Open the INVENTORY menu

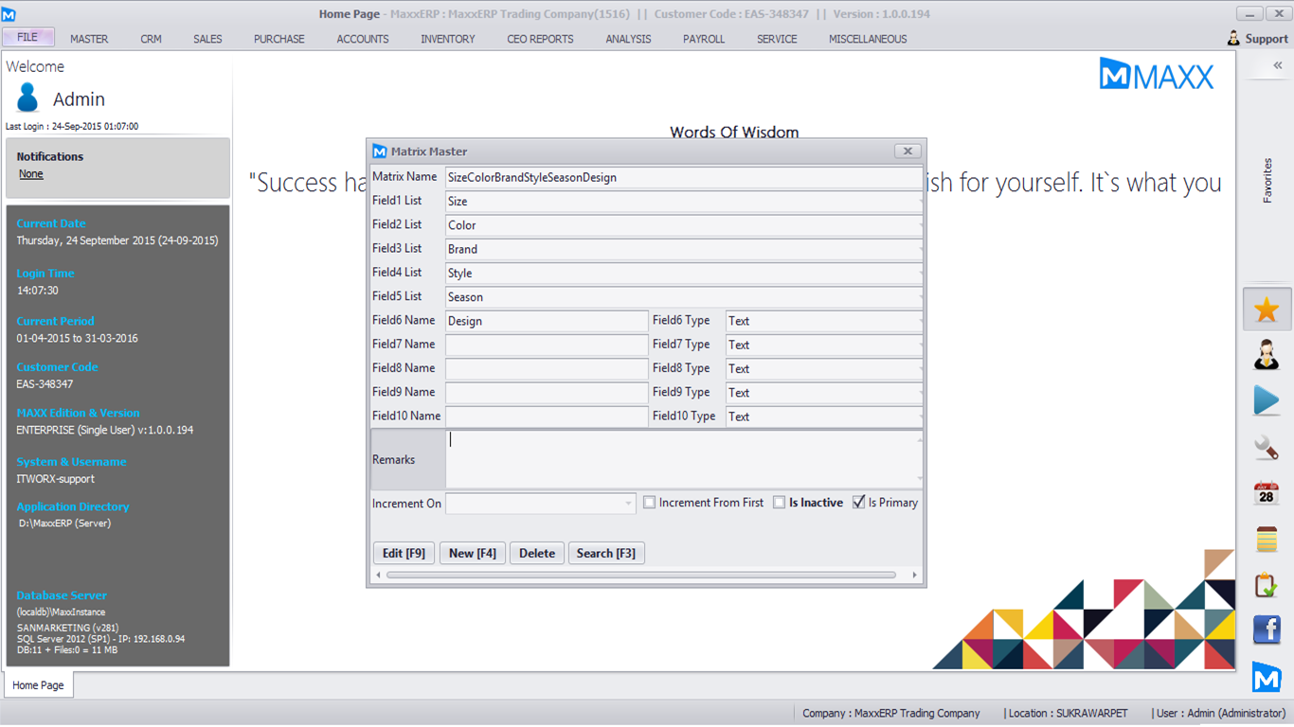[448, 39]
